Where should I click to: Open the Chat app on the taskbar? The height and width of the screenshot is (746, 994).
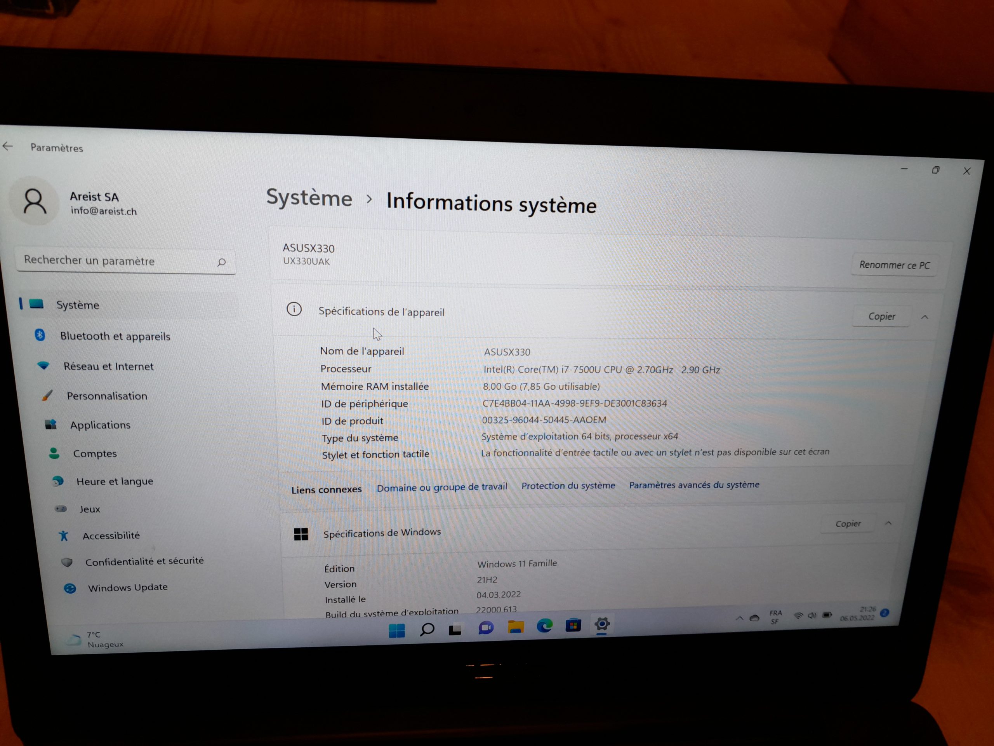pyautogui.click(x=486, y=628)
